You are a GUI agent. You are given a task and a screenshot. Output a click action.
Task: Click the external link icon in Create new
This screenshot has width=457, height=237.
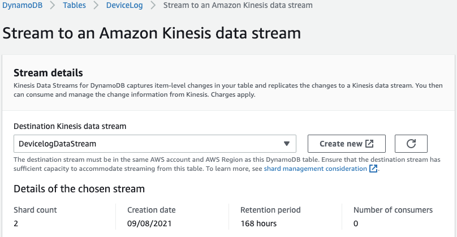(369, 144)
